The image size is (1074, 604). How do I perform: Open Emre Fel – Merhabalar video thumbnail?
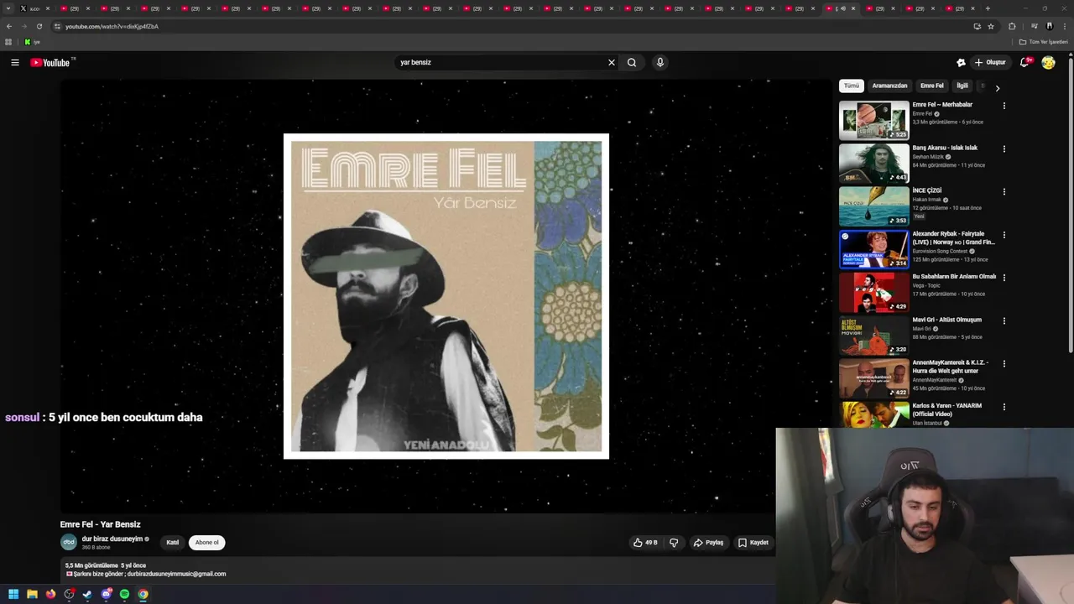pos(873,120)
